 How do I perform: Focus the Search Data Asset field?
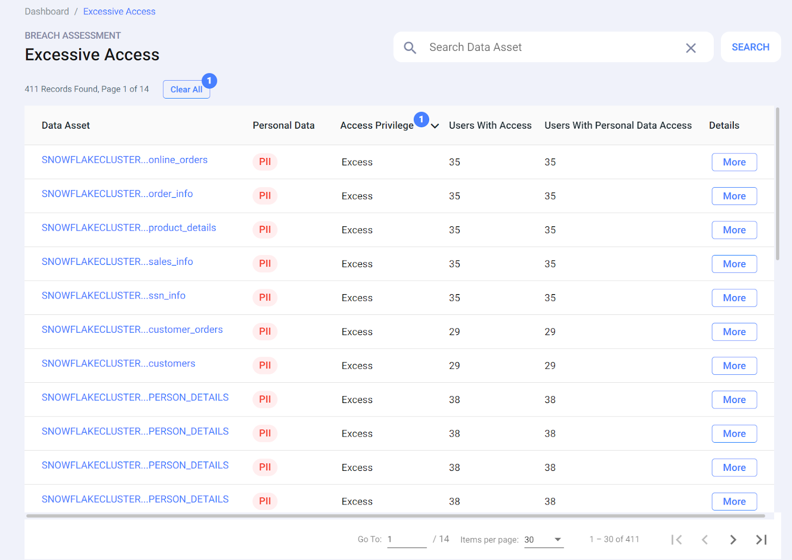[549, 48]
